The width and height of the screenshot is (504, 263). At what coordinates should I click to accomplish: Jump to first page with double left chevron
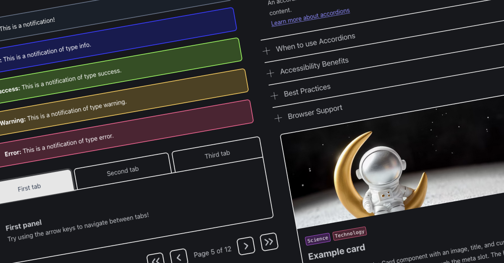pyautogui.click(x=155, y=259)
